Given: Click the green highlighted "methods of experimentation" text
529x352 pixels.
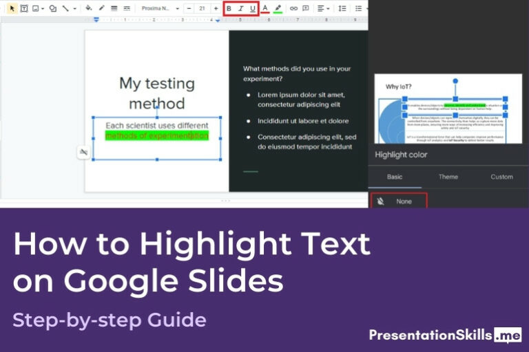Looking at the screenshot, I should (157, 135).
